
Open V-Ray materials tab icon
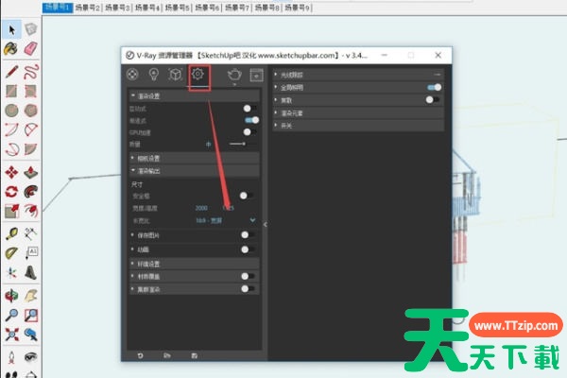point(132,75)
